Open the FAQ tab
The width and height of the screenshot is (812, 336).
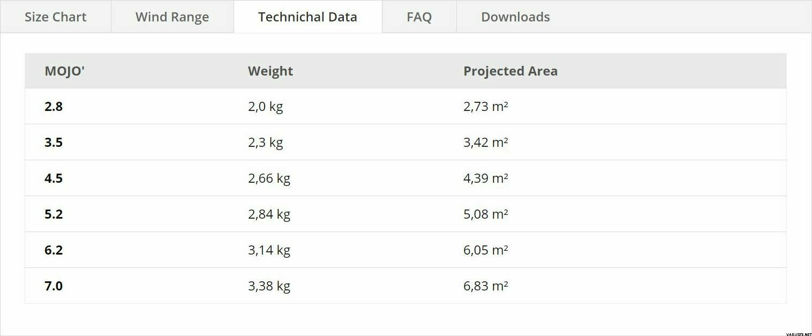point(419,17)
